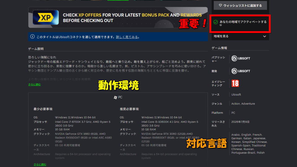
Task: Click the info icon in Ubisoft Connect notice
Action: click(32, 36)
